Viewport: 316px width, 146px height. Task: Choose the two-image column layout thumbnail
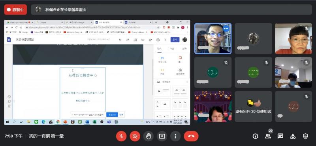(x=181, y=91)
